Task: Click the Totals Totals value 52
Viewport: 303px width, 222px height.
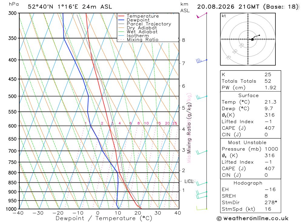Action: [x=268, y=81]
